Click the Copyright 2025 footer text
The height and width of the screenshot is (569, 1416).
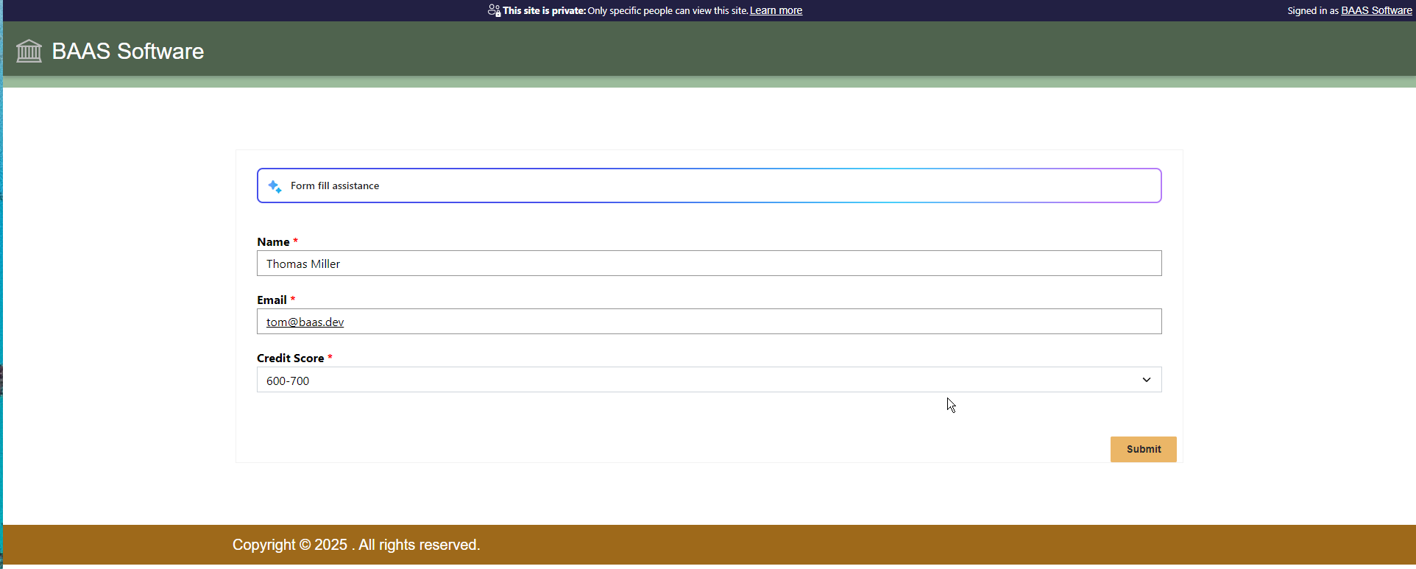tap(356, 545)
